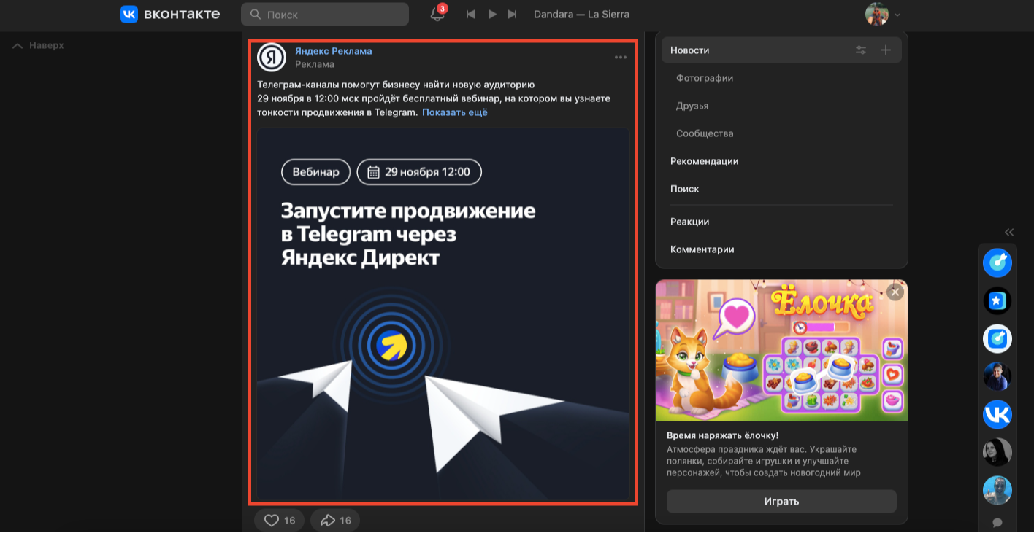Open the webinar ad image
Viewport: 1034px width, 533px height.
(x=443, y=314)
